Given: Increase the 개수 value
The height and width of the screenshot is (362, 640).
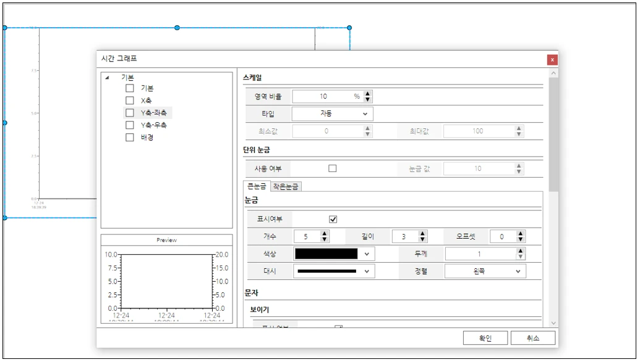Looking at the screenshot, I should coord(325,233).
